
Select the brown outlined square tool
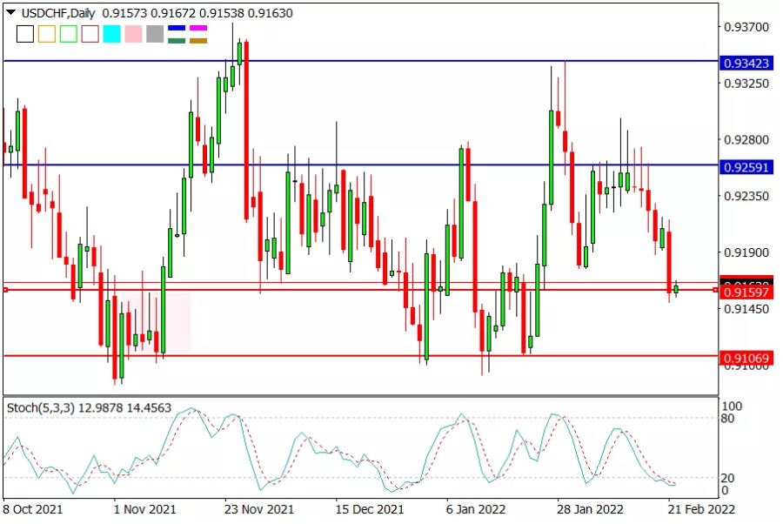[x=90, y=34]
